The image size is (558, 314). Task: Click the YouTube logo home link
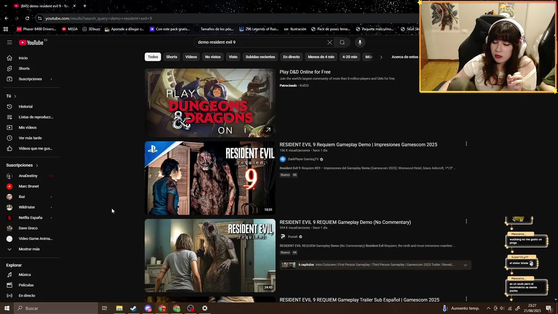(31, 42)
